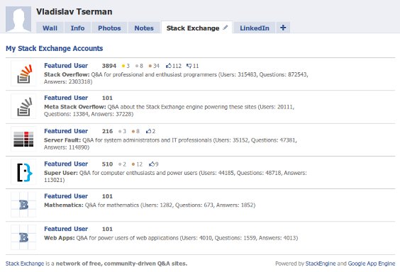Image resolution: width=400 pixels, height=272 pixels.
Task: Switch to the Notes tab
Action: click(x=144, y=28)
